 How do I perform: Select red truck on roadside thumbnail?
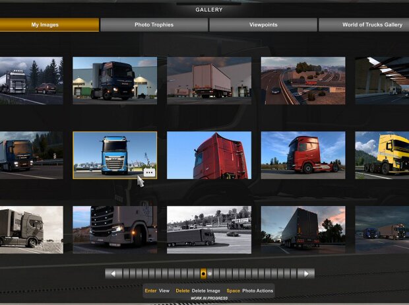click(x=303, y=155)
